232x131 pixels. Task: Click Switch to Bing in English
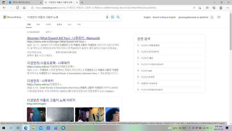[x=164, y=17]
